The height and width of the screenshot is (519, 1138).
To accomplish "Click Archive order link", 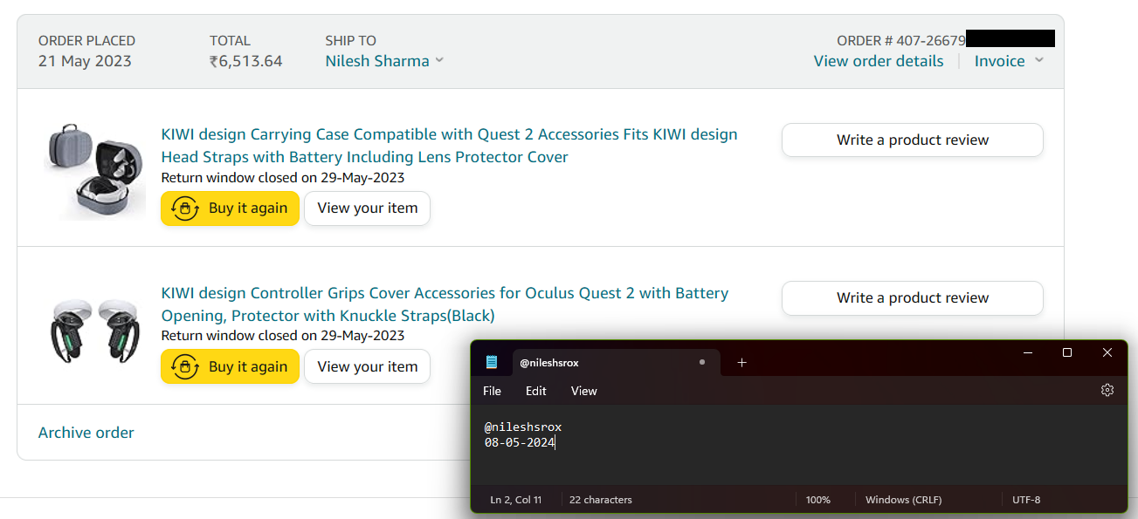I will coord(86,433).
